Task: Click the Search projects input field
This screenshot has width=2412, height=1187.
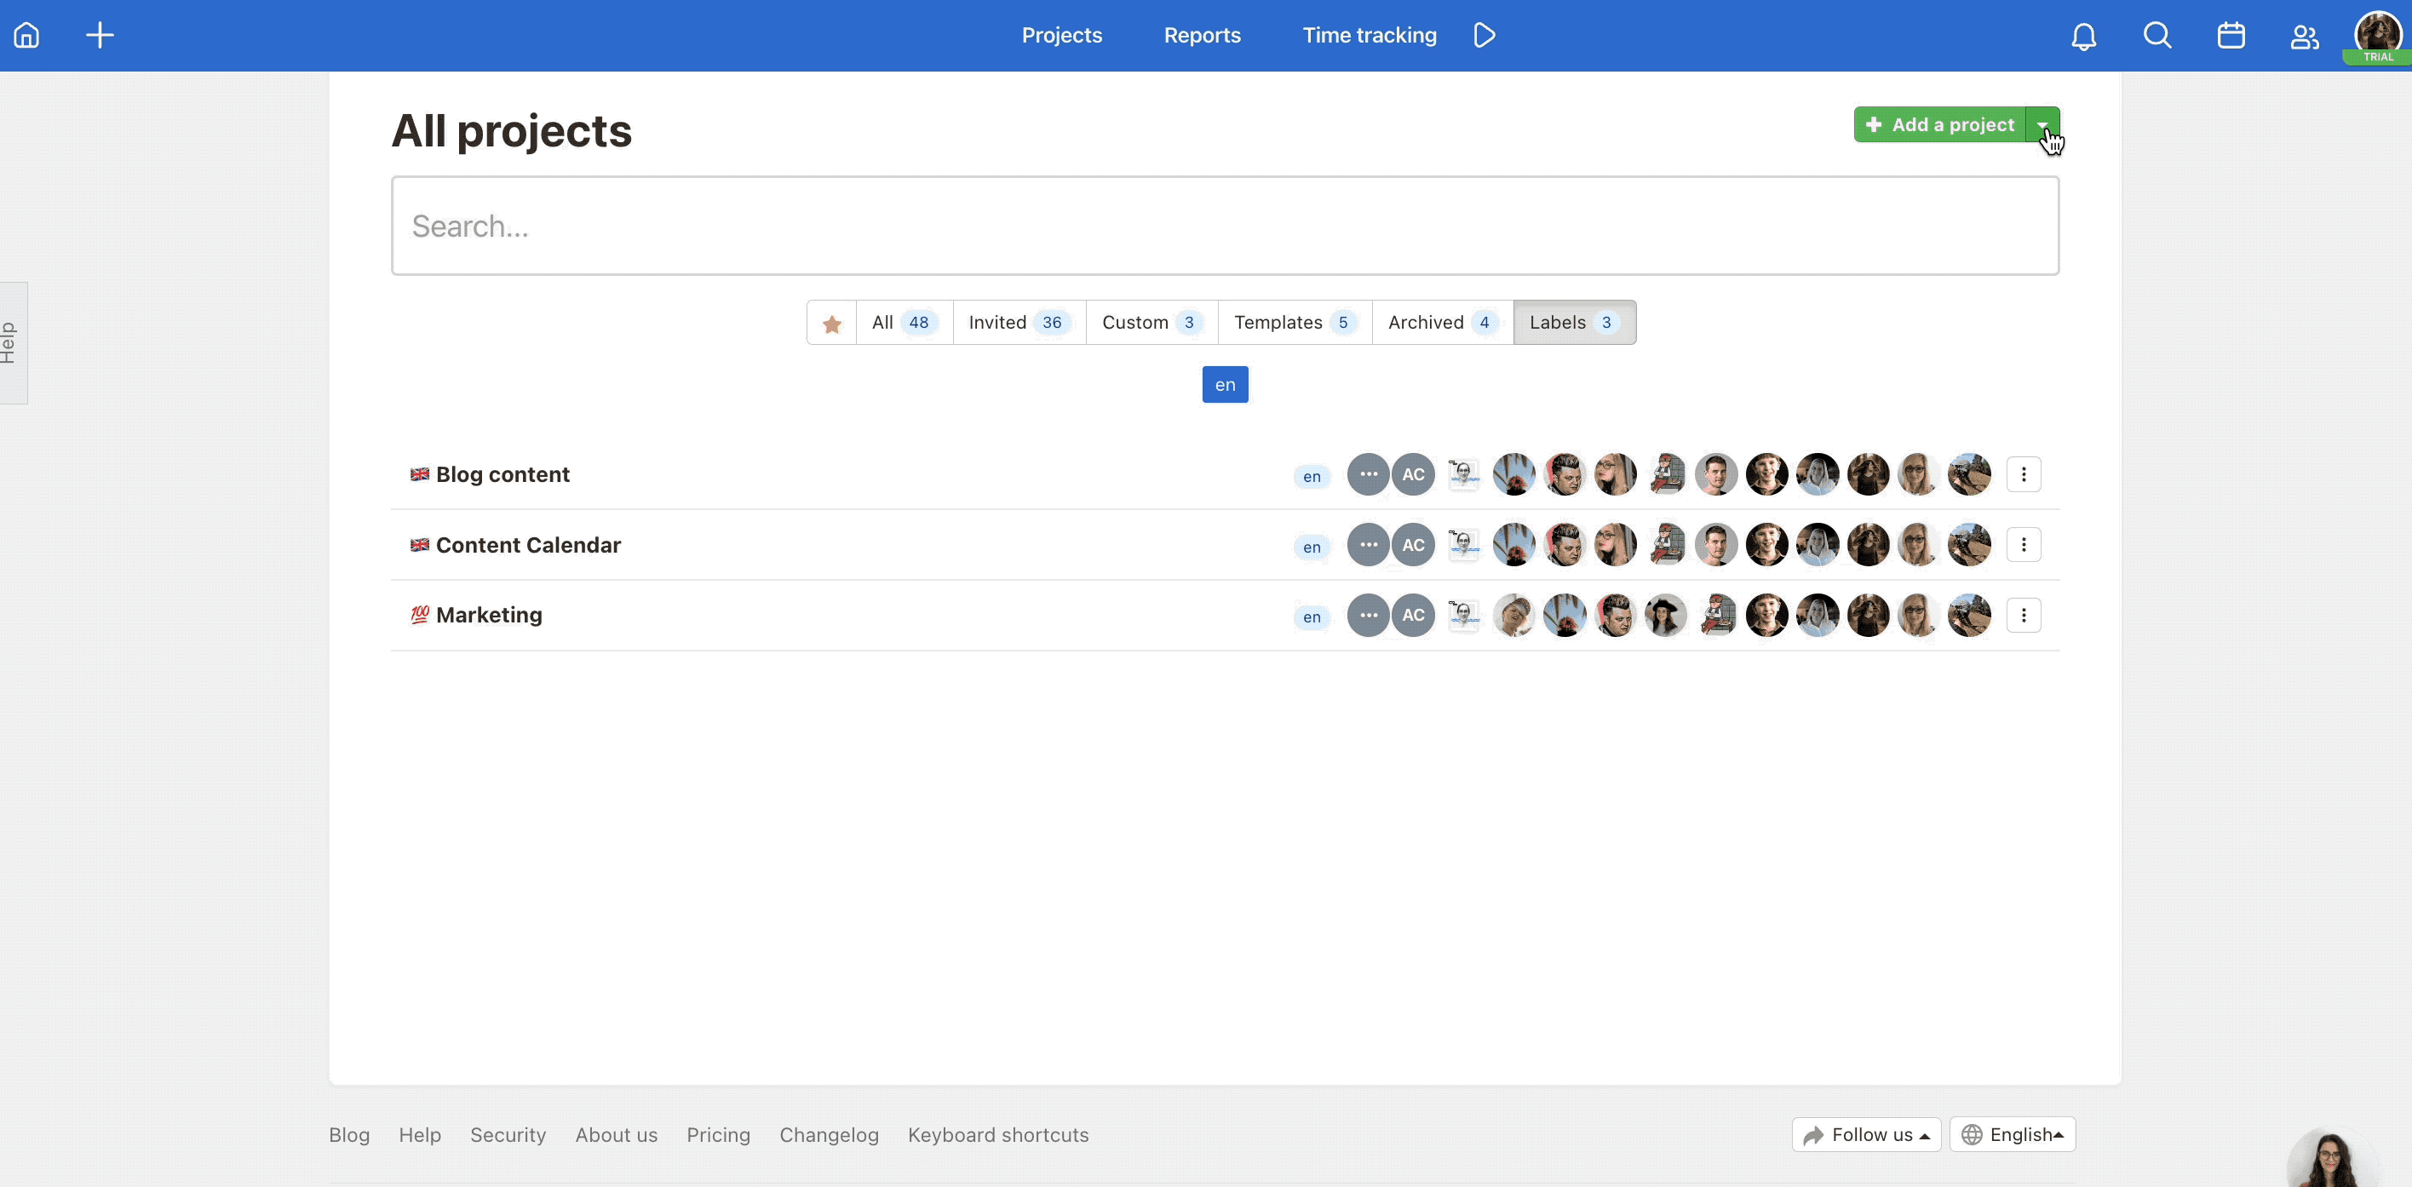Action: (1225, 225)
